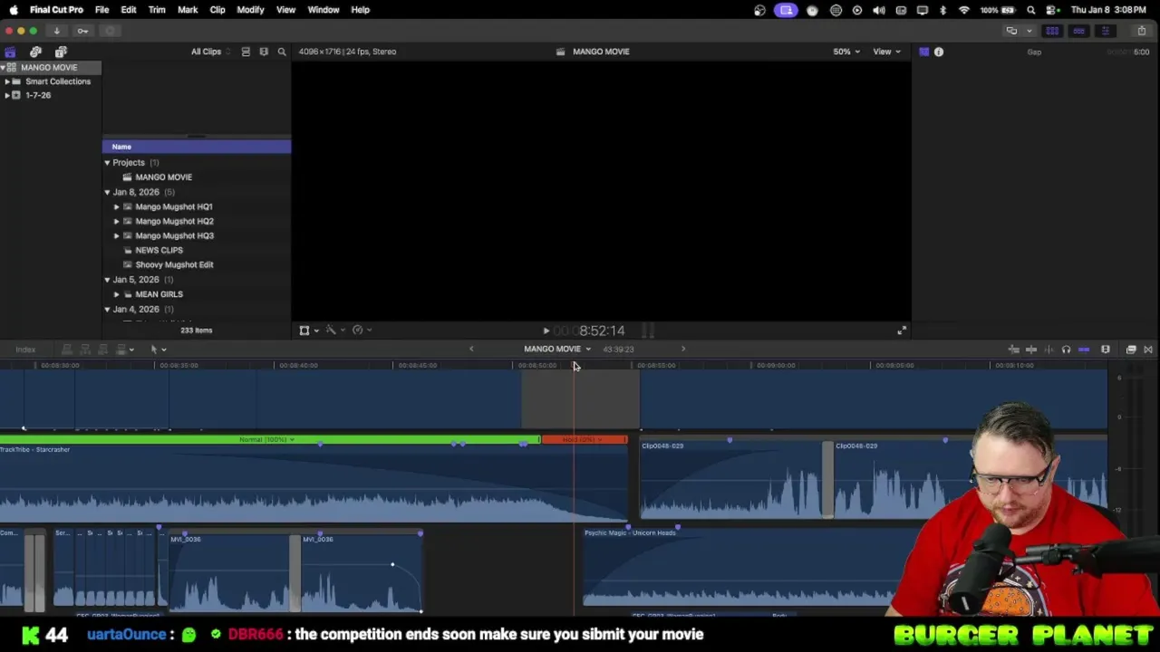Select Shoovy Mugshot Edit in browser
This screenshot has width=1160, height=652.
click(x=174, y=264)
